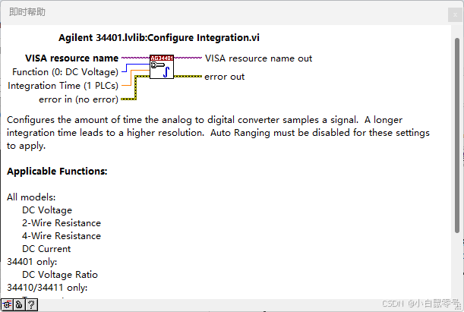Click Integration Time (1 PLCs) label
464x312 pixels.
(63, 86)
